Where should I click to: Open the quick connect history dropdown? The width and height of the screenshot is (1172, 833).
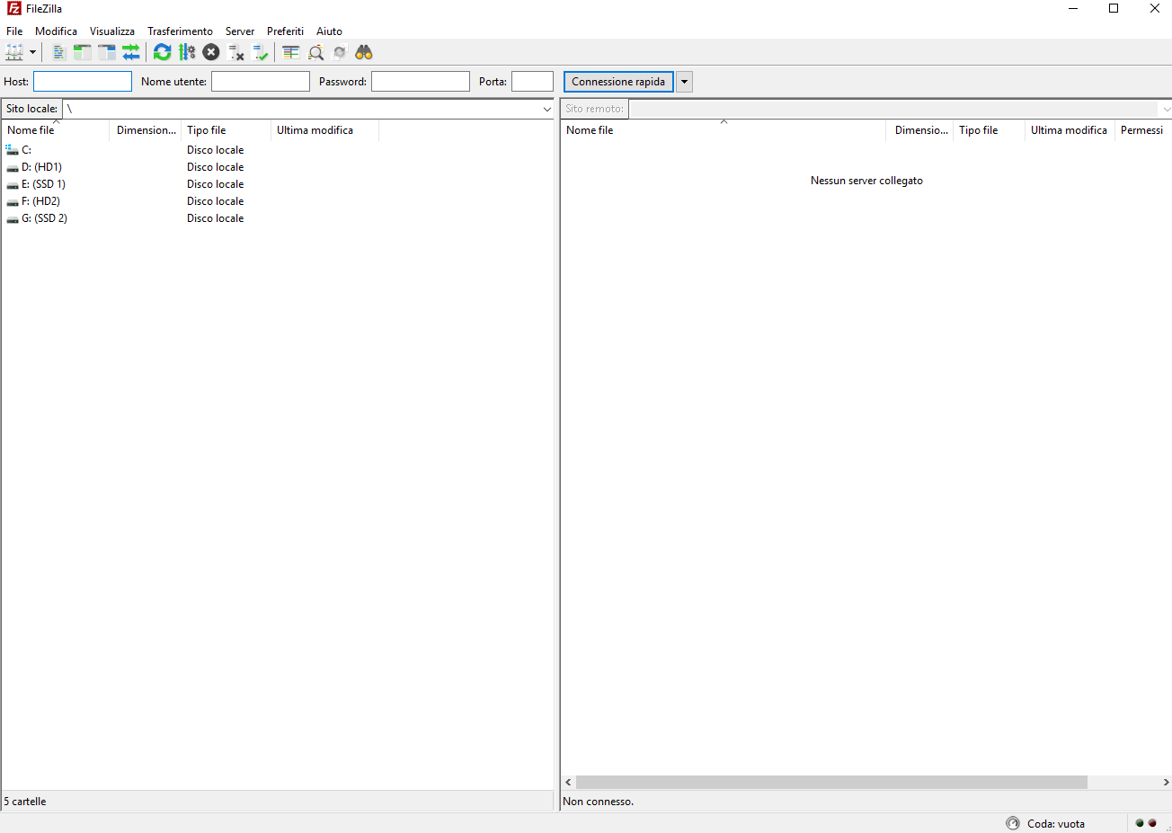684,82
